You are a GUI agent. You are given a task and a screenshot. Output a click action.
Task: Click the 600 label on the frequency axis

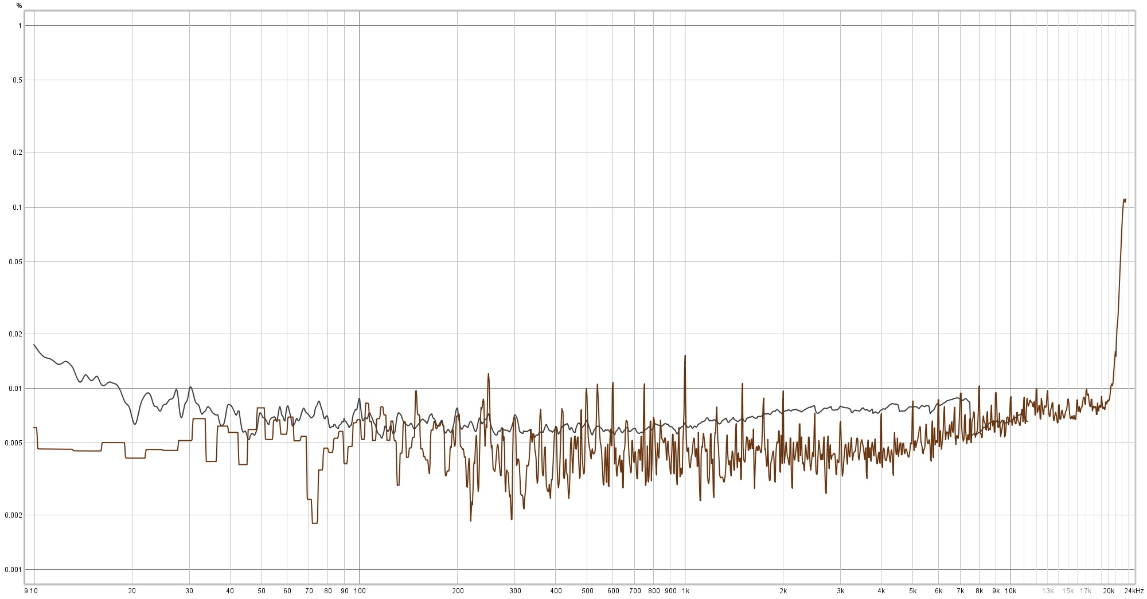tap(613, 591)
